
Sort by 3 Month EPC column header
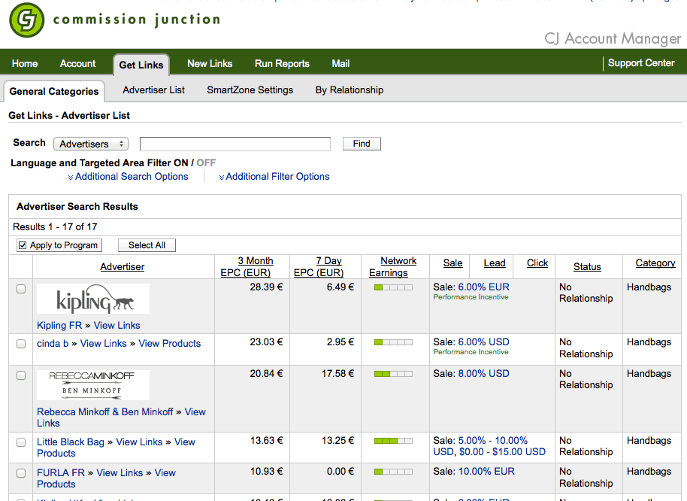coord(245,266)
